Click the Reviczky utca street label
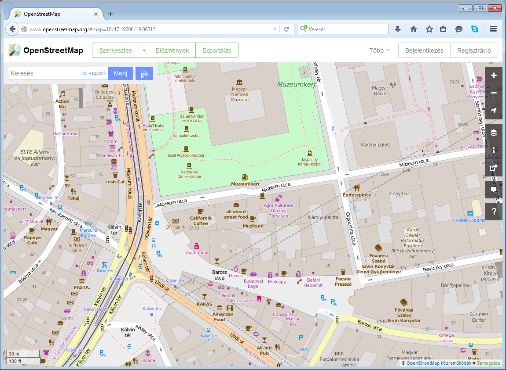Viewport: 506px width, 370px height. tap(438, 267)
